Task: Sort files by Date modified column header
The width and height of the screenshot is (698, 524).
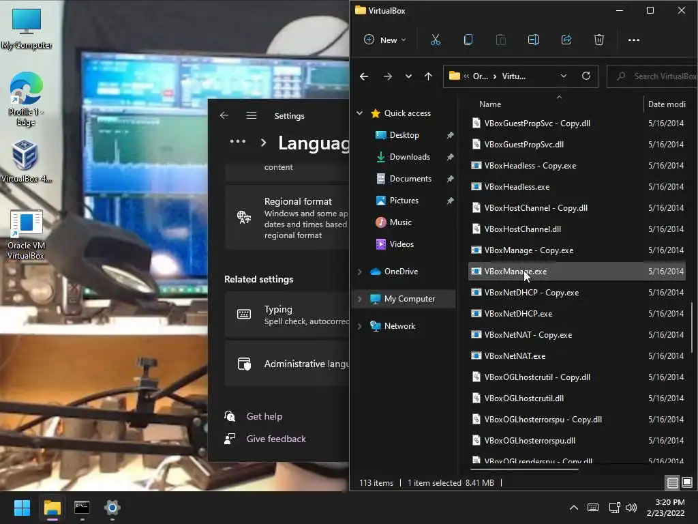Action: (x=667, y=104)
